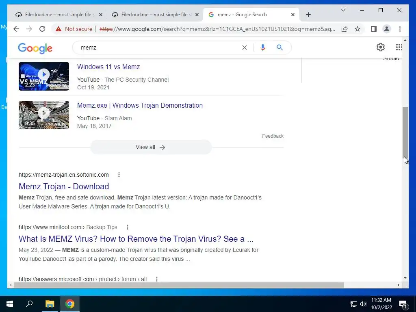Reload the Google search page
This screenshot has width=416, height=312.
pos(42,29)
